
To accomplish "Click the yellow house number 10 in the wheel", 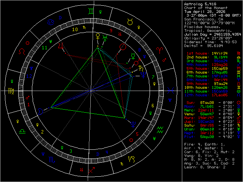I will pyautogui.click(x=75, y=30).
